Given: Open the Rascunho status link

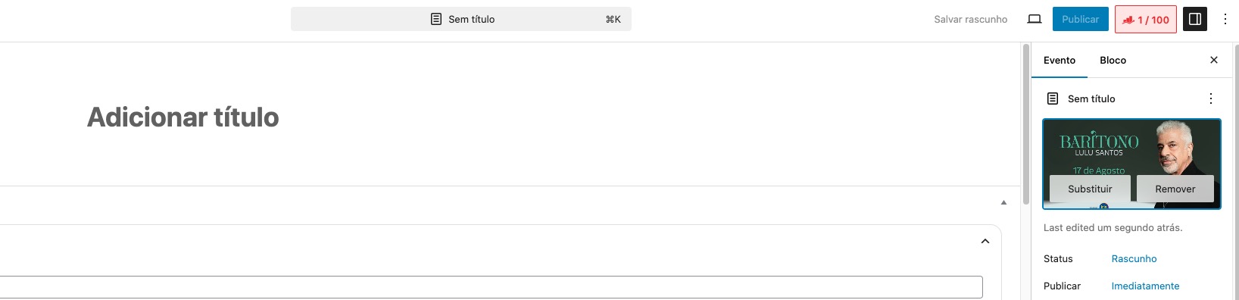Looking at the screenshot, I should (x=1134, y=258).
